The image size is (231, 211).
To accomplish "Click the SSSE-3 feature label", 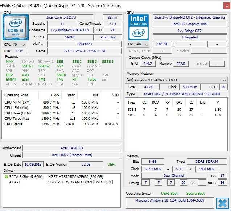I will [108, 61].
